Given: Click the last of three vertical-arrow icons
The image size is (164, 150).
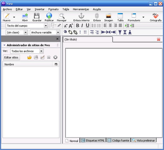Looking at the screenshot, I should tap(130, 32).
